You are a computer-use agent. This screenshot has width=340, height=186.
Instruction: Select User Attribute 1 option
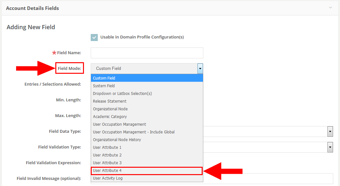(147, 147)
